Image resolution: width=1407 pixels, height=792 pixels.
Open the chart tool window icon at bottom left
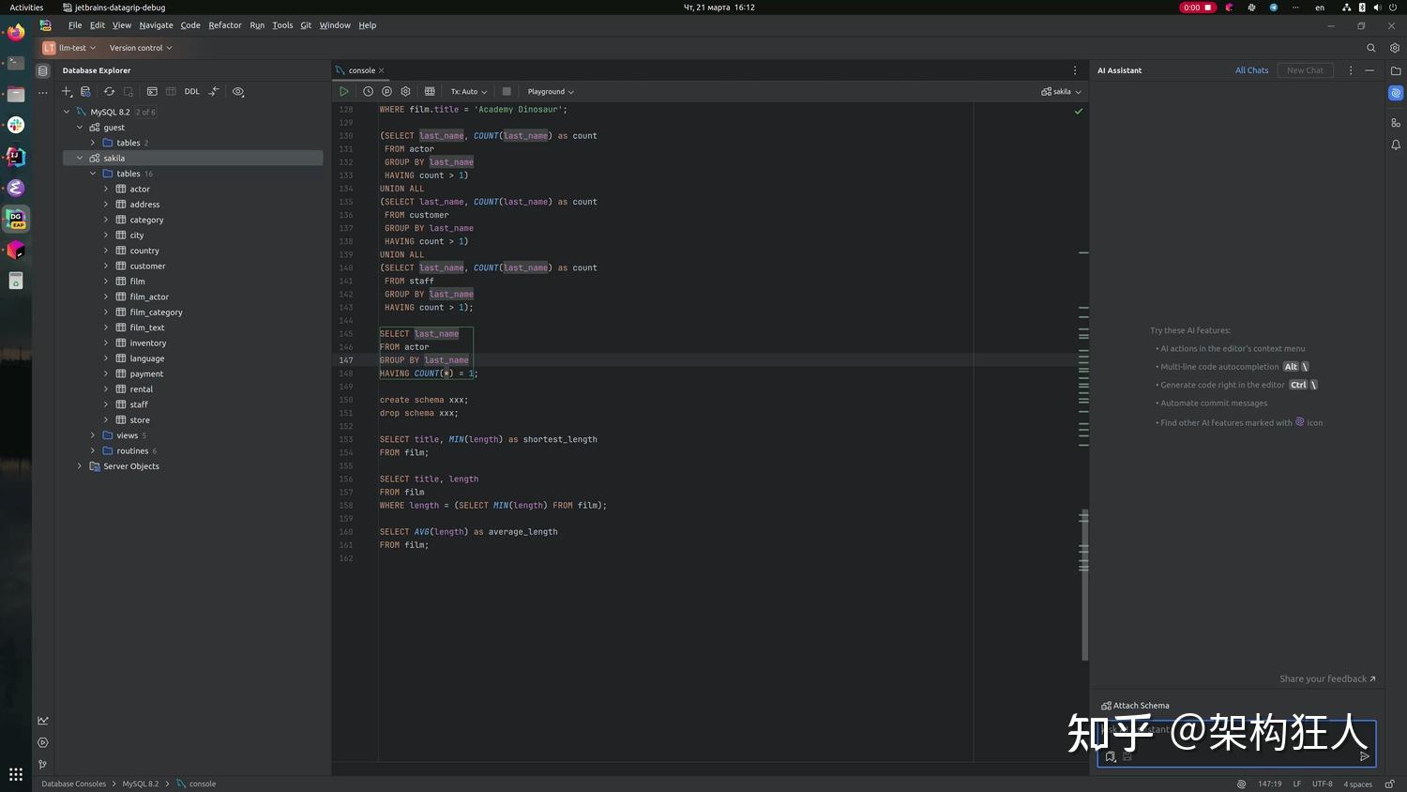(x=43, y=721)
